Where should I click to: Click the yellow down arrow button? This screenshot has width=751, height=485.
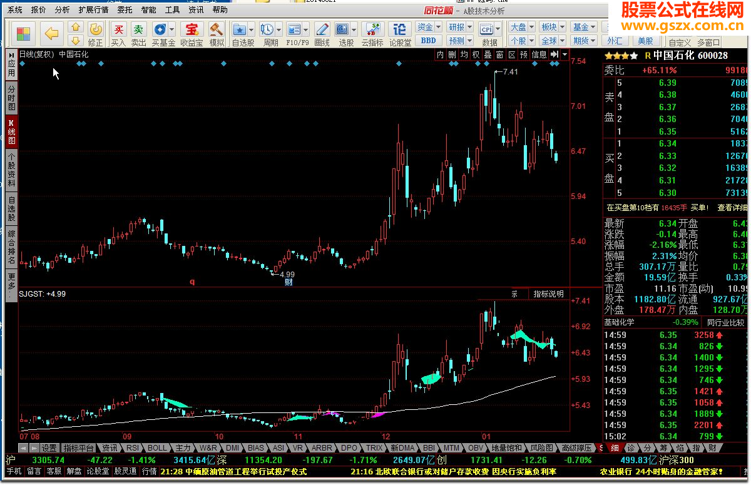[x=76, y=40]
